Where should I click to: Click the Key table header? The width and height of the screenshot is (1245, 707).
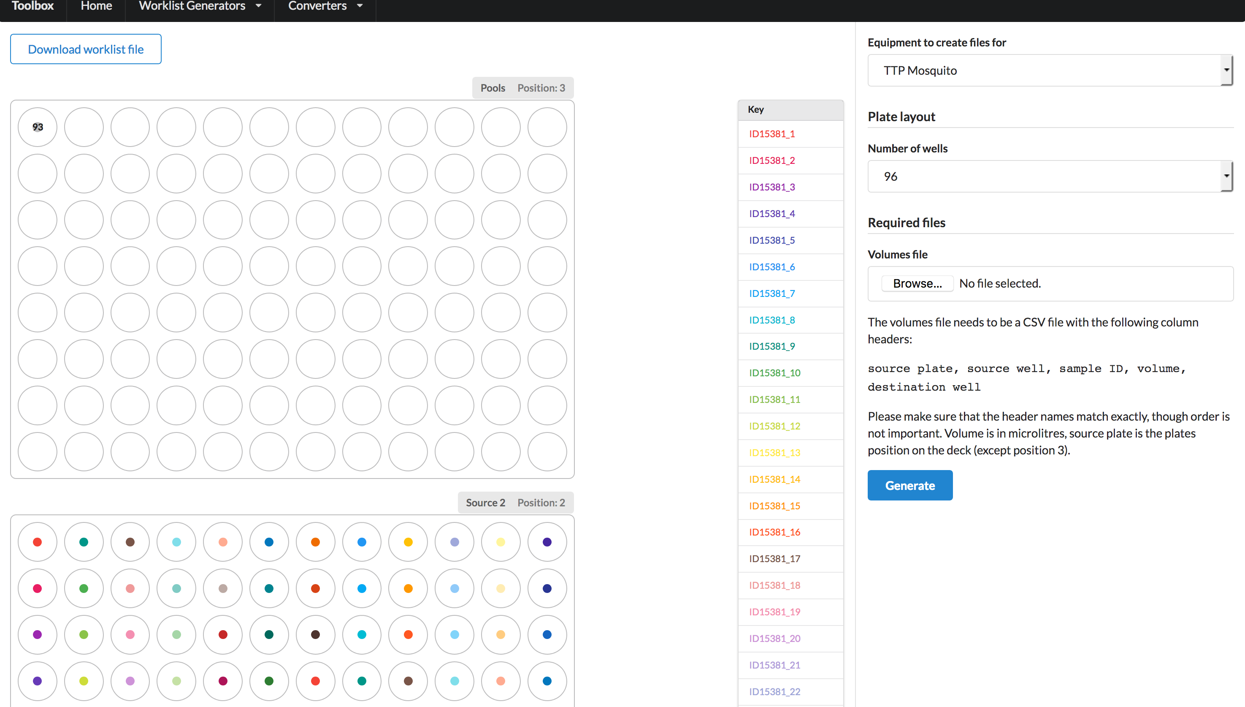(x=755, y=109)
